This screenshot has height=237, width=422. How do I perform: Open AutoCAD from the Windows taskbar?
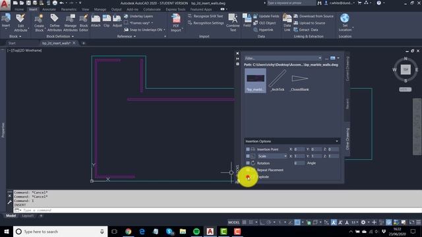(210, 231)
